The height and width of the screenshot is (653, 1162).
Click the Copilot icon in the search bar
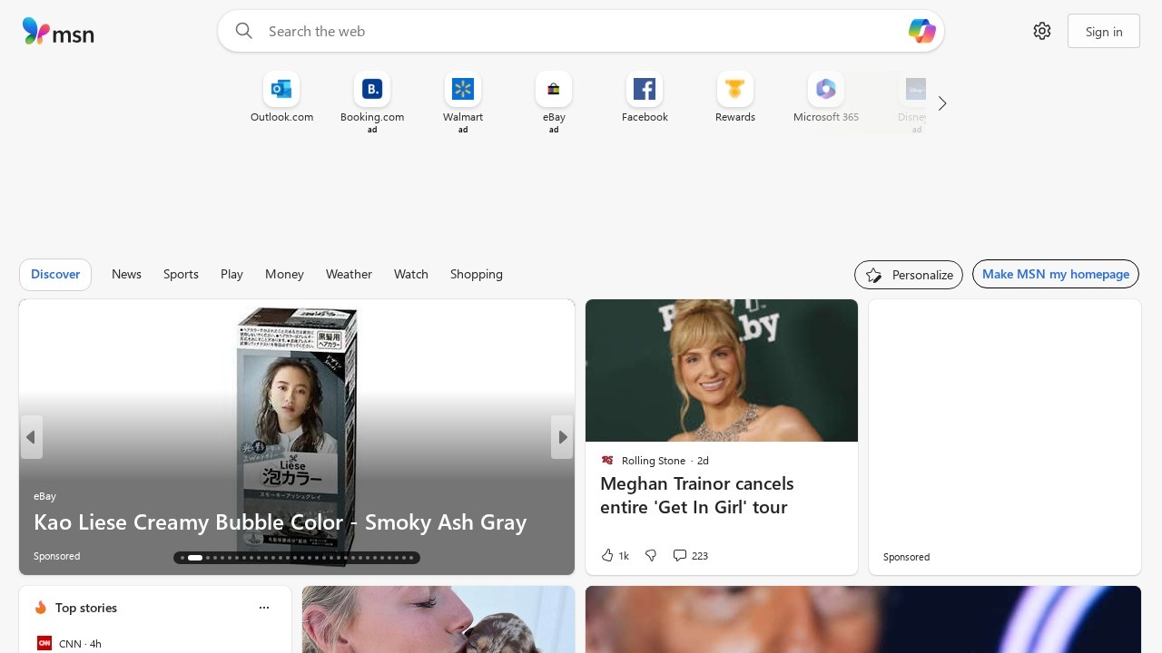tap(922, 31)
